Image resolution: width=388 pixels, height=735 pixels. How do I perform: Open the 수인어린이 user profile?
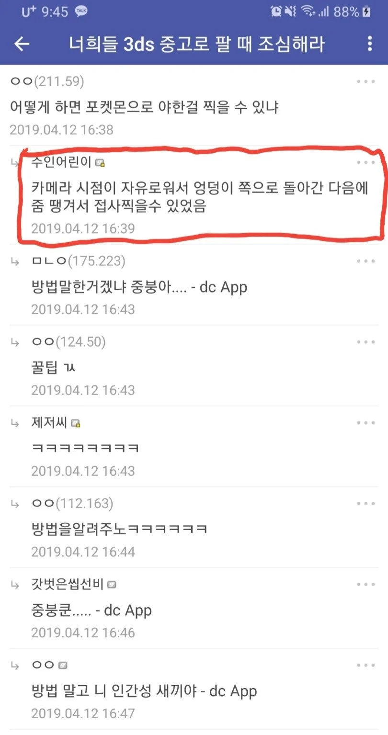[x=61, y=162]
